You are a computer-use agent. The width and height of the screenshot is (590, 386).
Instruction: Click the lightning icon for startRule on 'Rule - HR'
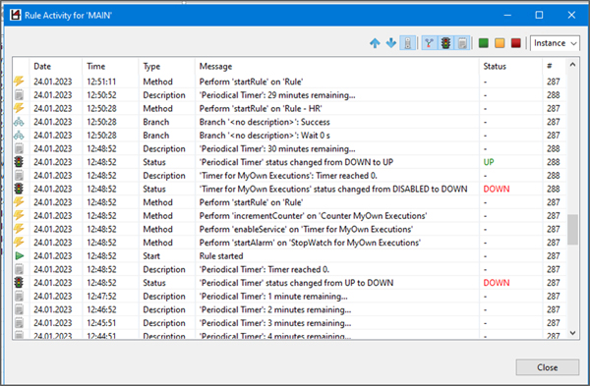tap(19, 108)
